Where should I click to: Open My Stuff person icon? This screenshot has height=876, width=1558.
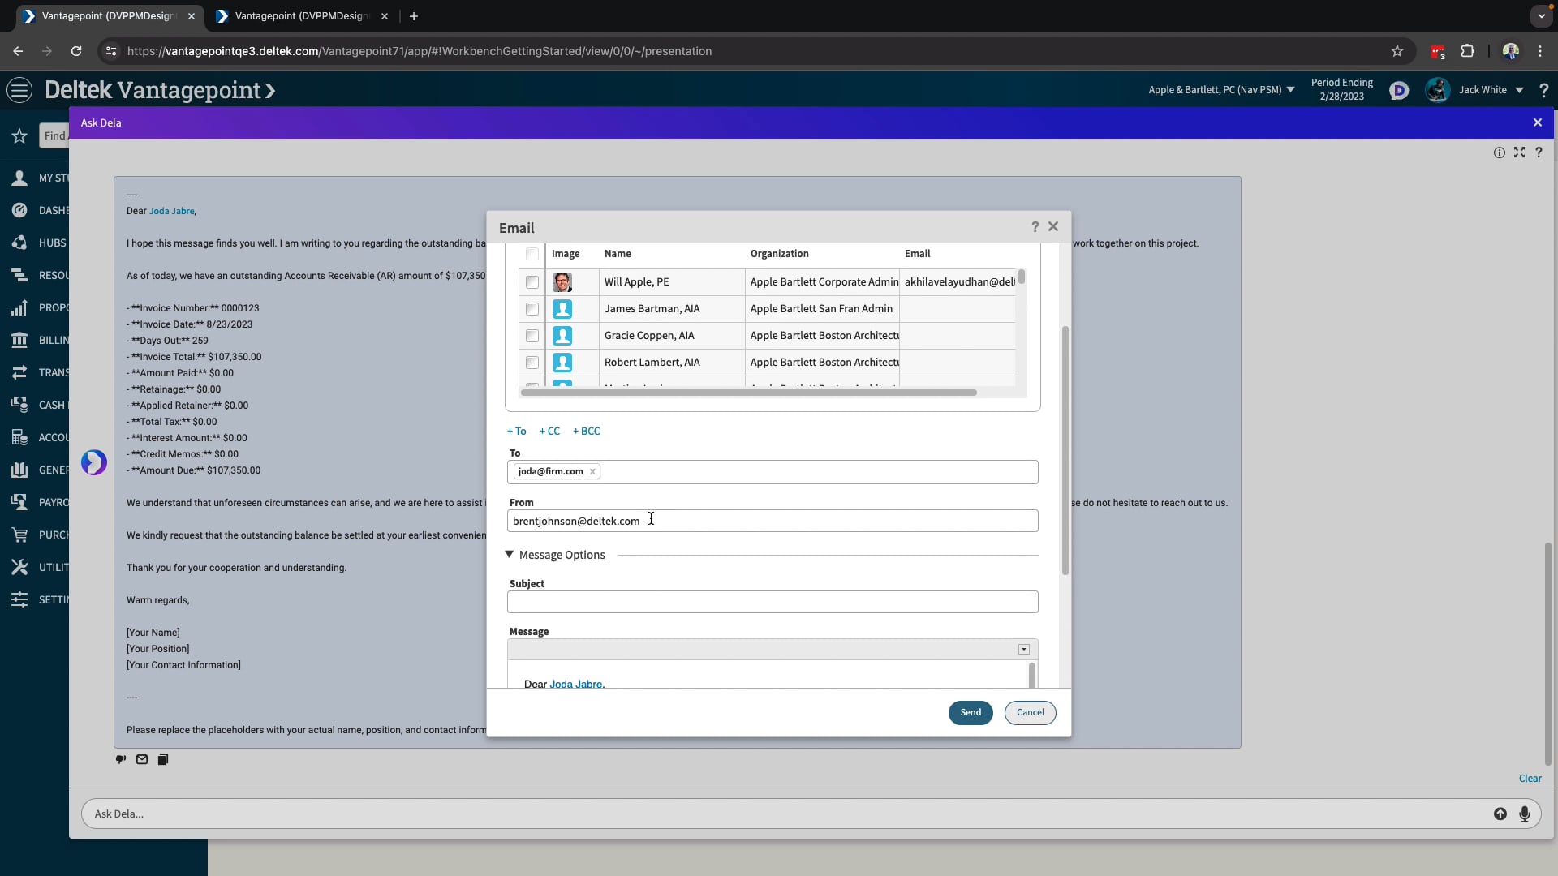tap(19, 178)
